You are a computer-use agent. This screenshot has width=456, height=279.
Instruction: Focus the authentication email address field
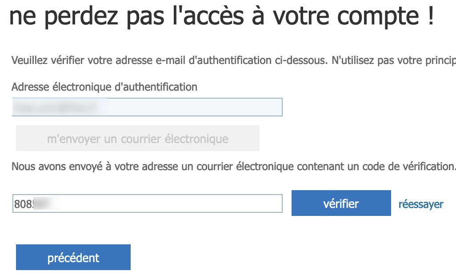point(147,107)
